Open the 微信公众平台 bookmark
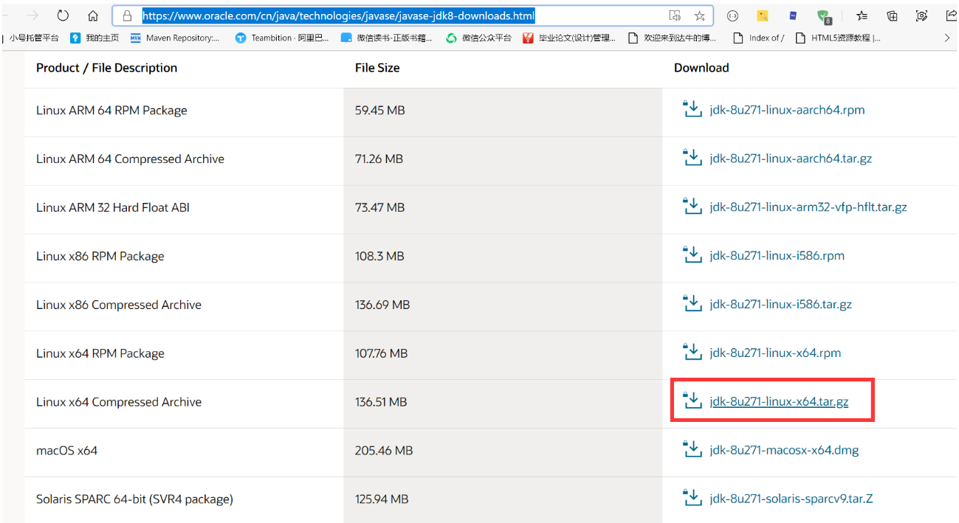The height and width of the screenshot is (523, 959). pyautogui.click(x=478, y=38)
